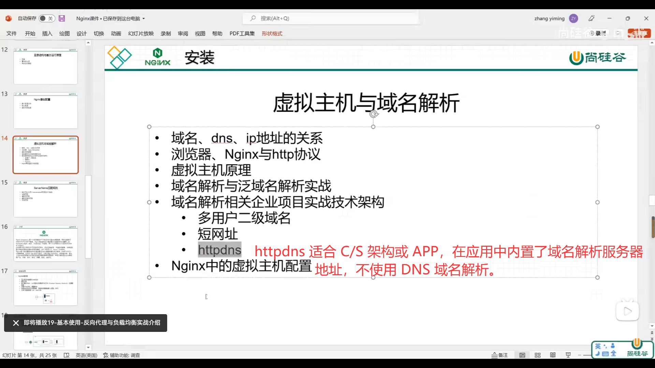Toggle the AutoSave switch
The height and width of the screenshot is (368, 655).
[x=47, y=18]
